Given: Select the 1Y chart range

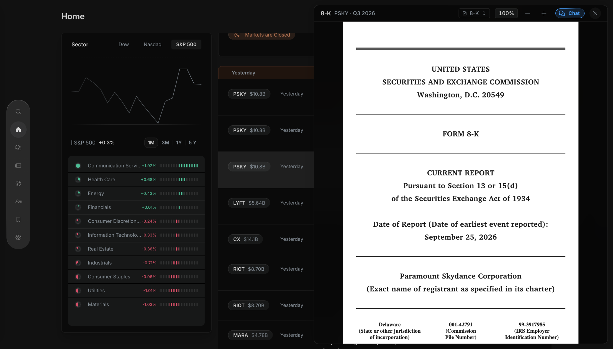Looking at the screenshot, I should (x=179, y=143).
